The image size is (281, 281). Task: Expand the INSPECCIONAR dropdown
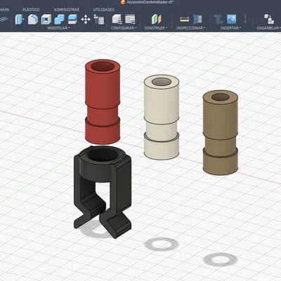coord(190,28)
